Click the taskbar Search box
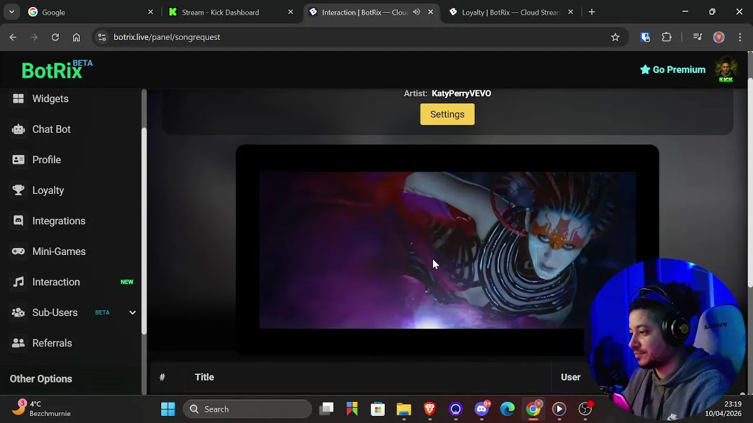Viewport: 753px width, 423px height. (x=247, y=409)
